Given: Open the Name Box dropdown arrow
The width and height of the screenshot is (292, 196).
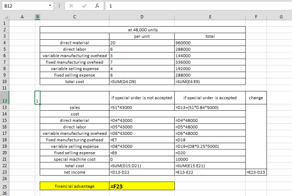Looking at the screenshot, I should click(50, 6).
